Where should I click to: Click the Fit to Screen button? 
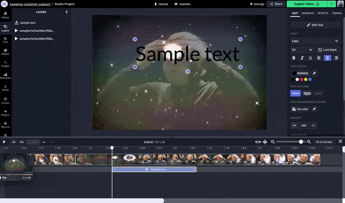click(324, 141)
